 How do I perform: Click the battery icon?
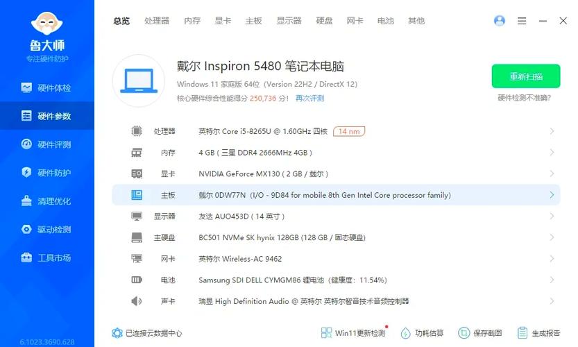[x=137, y=280]
